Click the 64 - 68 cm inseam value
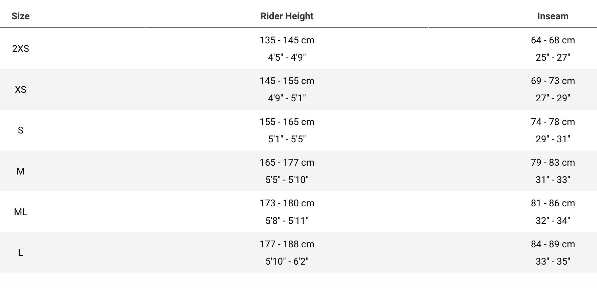 coord(553,40)
